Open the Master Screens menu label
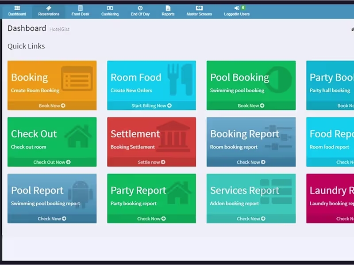This screenshot has width=354, height=265. (x=199, y=14)
